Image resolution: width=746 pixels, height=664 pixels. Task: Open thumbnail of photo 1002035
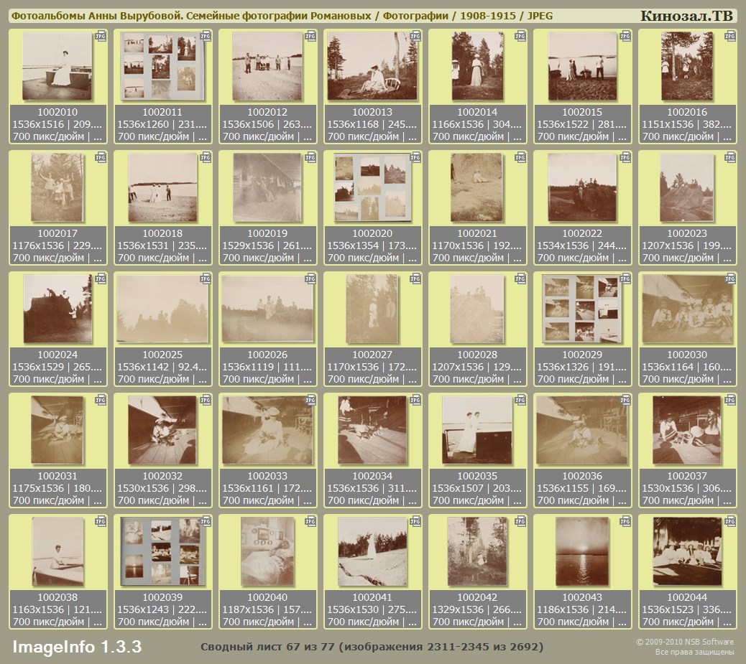(x=477, y=430)
